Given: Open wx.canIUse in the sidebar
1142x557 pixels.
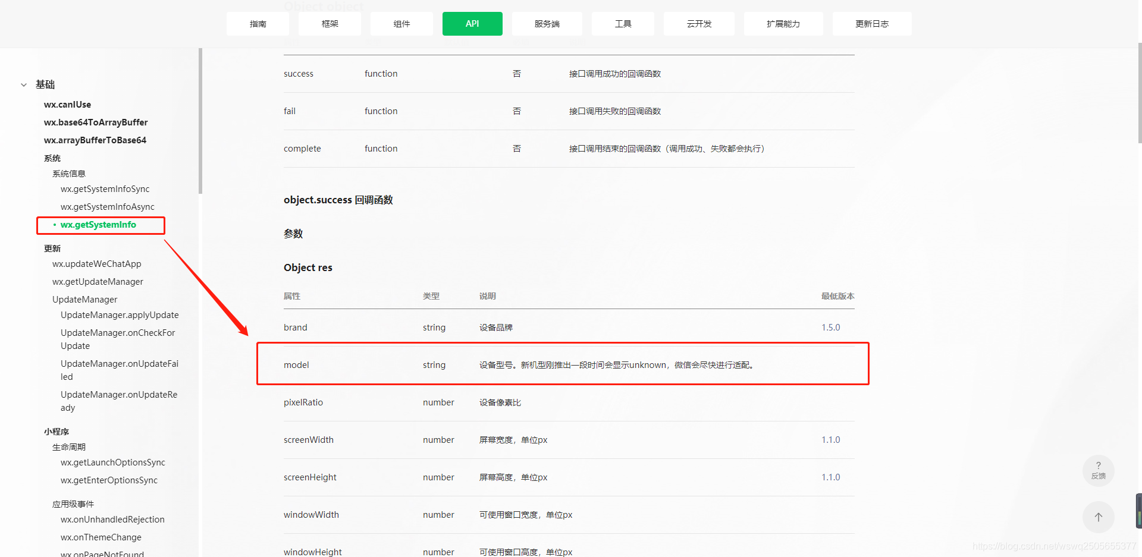Looking at the screenshot, I should (67, 105).
